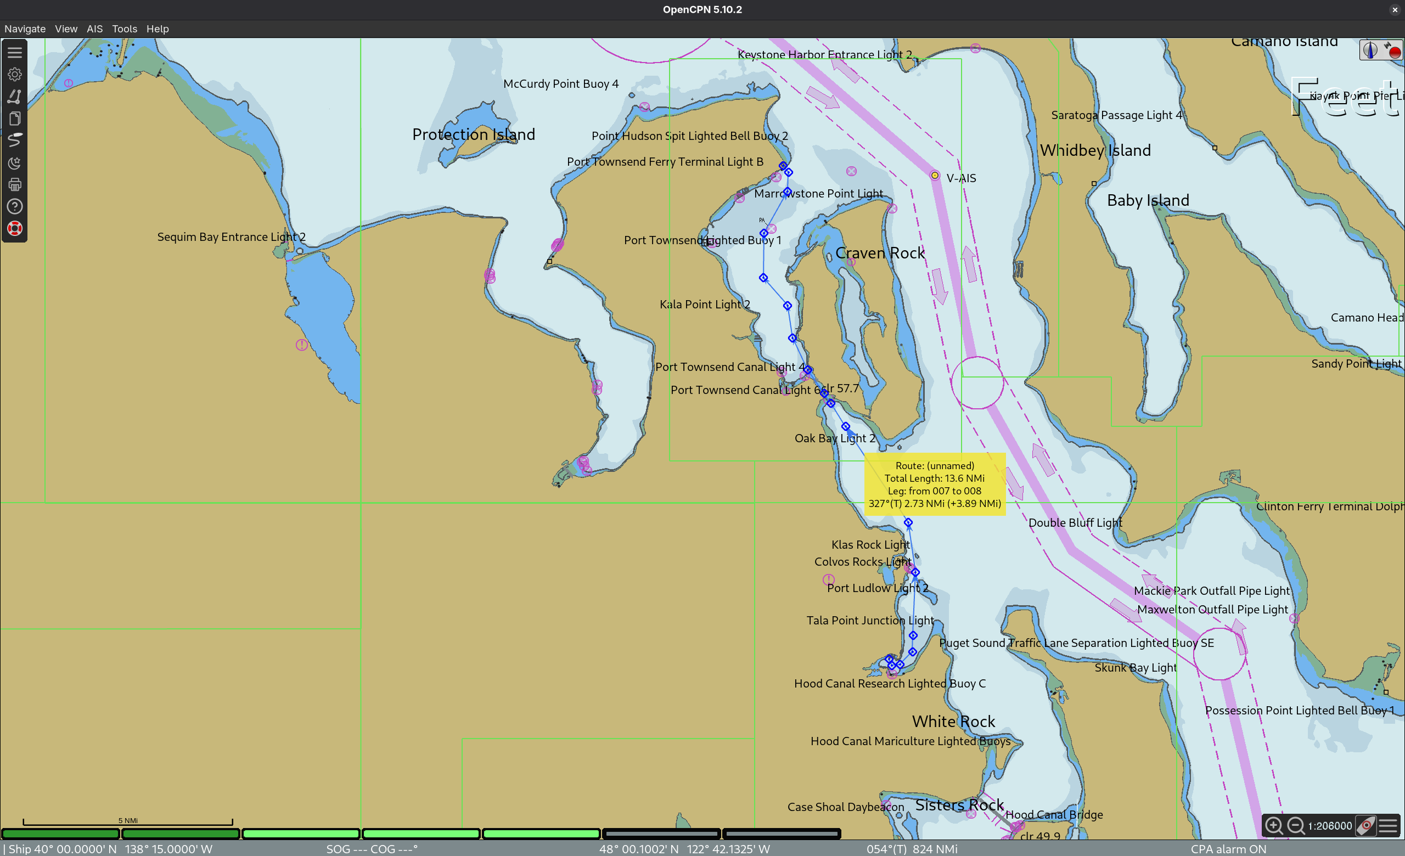Open Route and Mark Manager icon
Image resolution: width=1405 pixels, height=856 pixels.
click(x=15, y=119)
